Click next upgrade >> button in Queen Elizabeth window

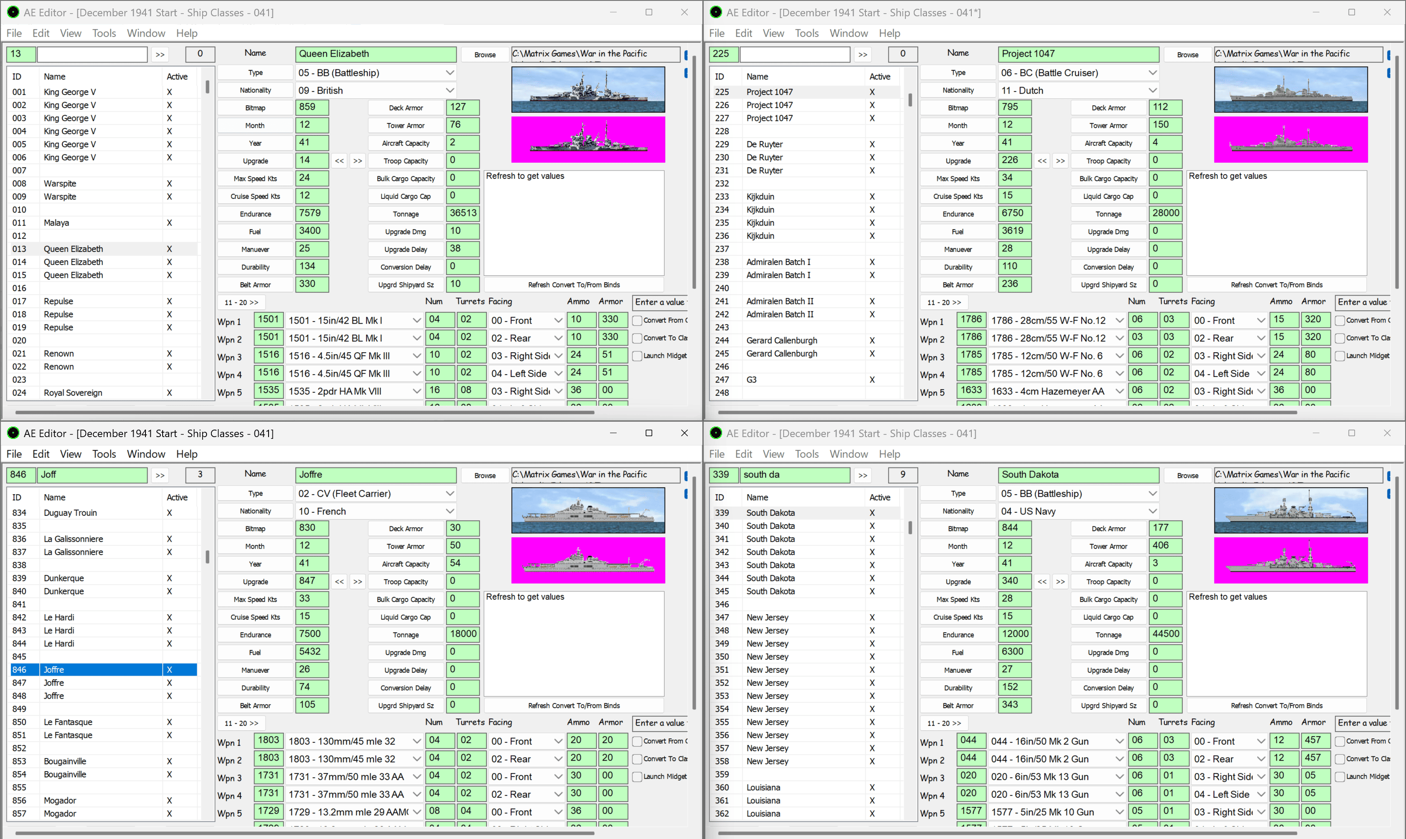point(357,161)
